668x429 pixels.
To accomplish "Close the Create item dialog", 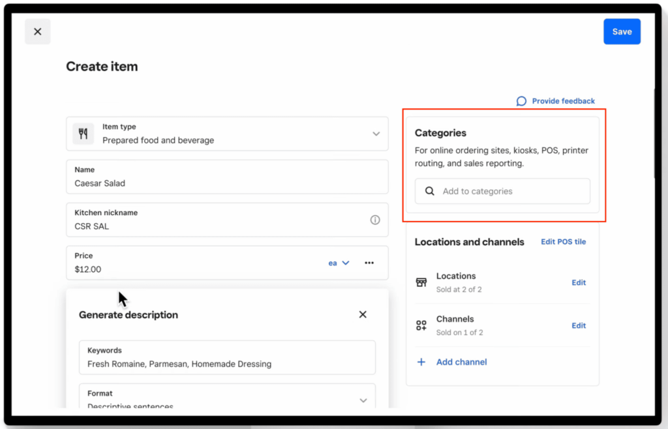I will [x=37, y=31].
